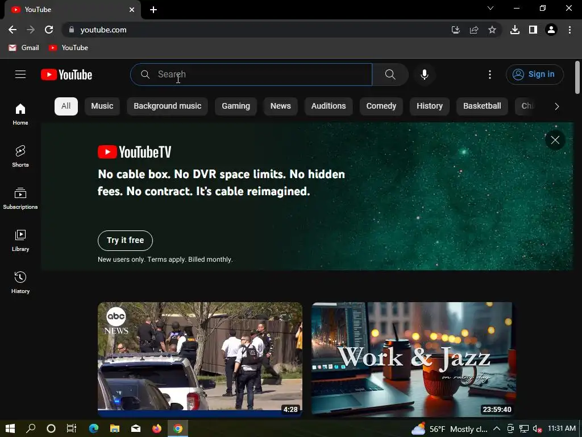Click the muted volume tray icon

pyautogui.click(x=537, y=429)
